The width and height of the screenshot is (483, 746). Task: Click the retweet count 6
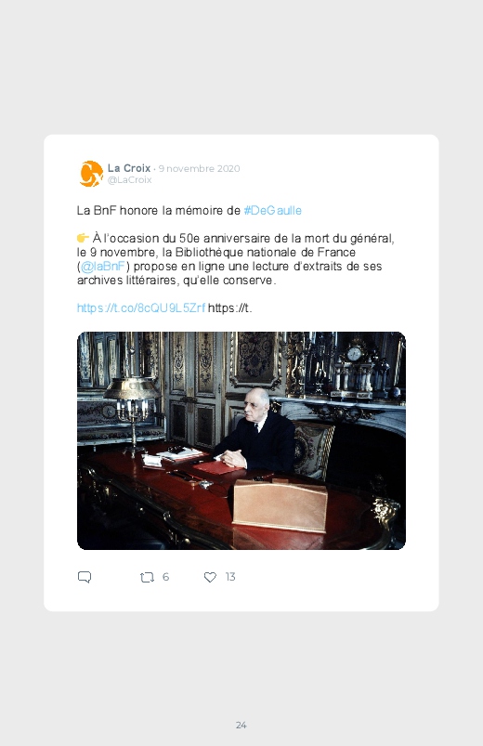coord(165,577)
